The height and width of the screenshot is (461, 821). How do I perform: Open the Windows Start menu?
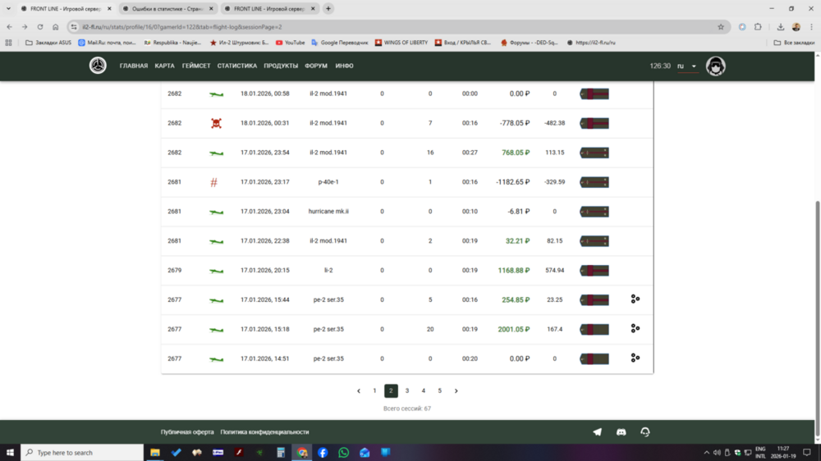(10, 453)
